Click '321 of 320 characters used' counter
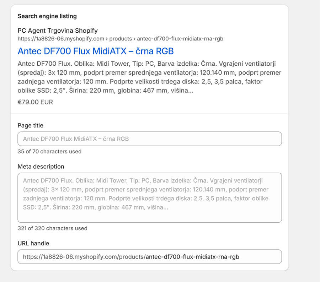 point(52,228)
